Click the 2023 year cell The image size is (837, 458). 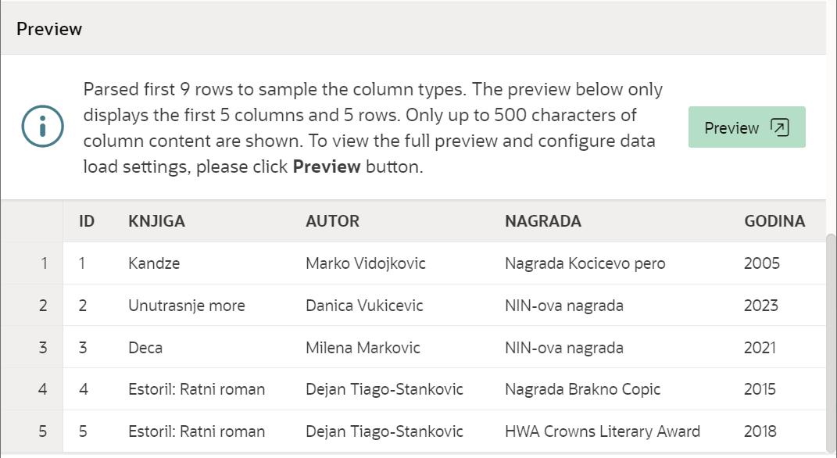[760, 306]
